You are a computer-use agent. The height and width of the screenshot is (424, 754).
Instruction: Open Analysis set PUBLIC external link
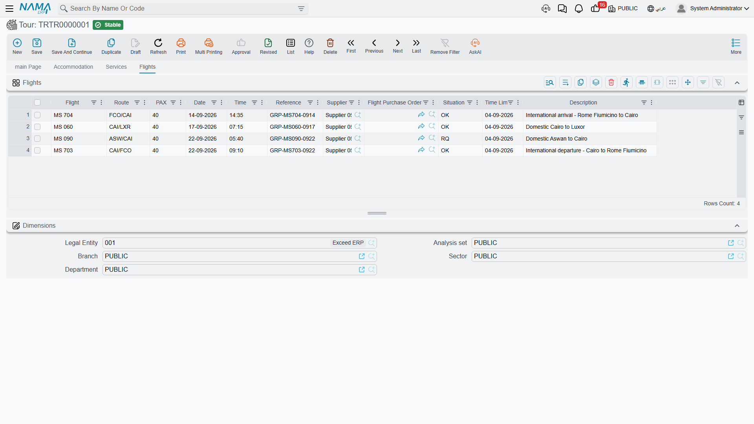point(731,243)
